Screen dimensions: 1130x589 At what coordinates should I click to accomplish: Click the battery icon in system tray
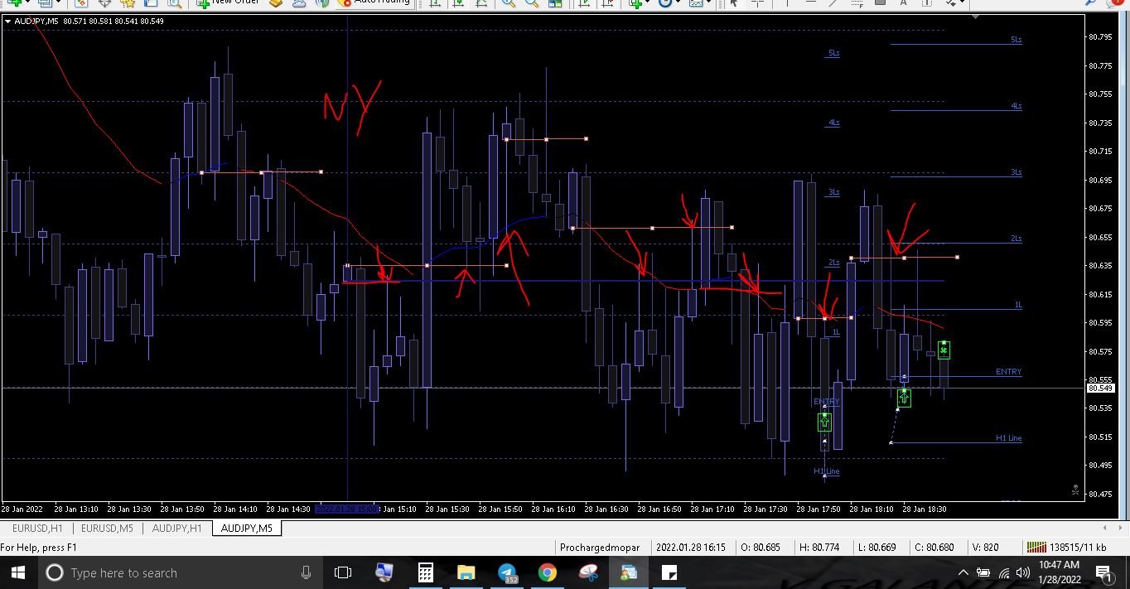(x=983, y=572)
